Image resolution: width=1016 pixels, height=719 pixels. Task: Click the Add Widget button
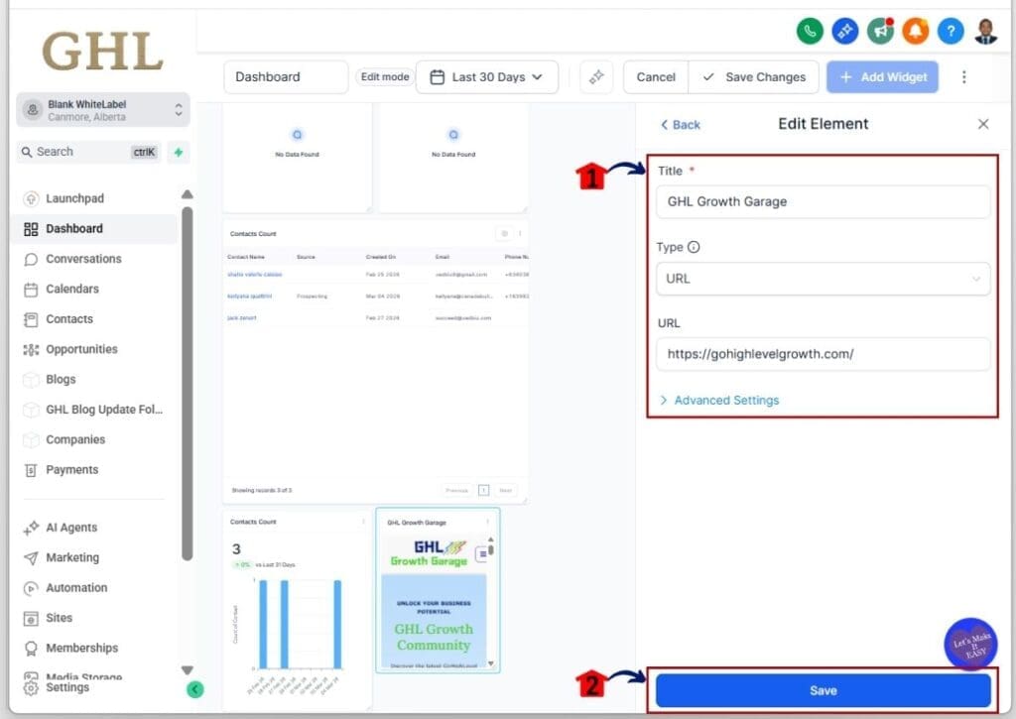882,77
